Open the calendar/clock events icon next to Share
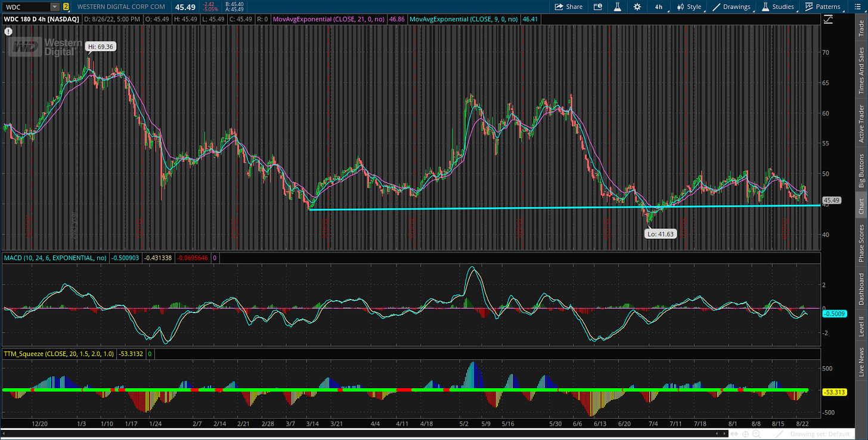 click(598, 7)
